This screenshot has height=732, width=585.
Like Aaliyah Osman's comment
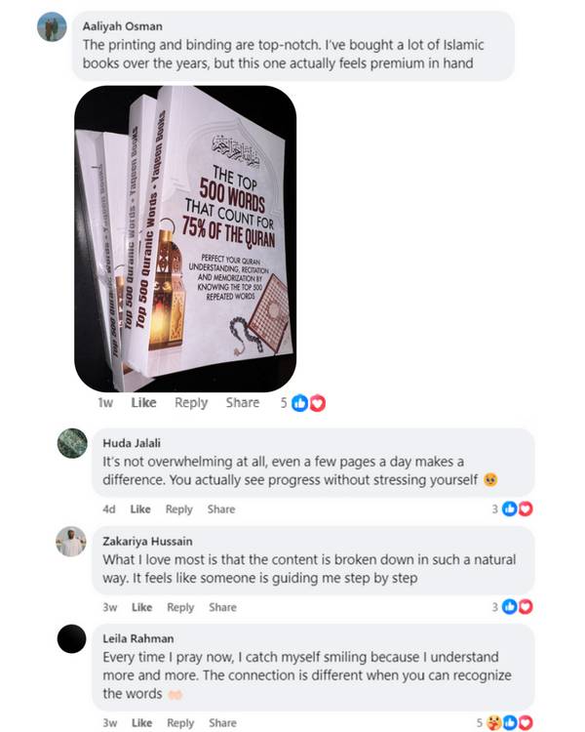(x=143, y=402)
